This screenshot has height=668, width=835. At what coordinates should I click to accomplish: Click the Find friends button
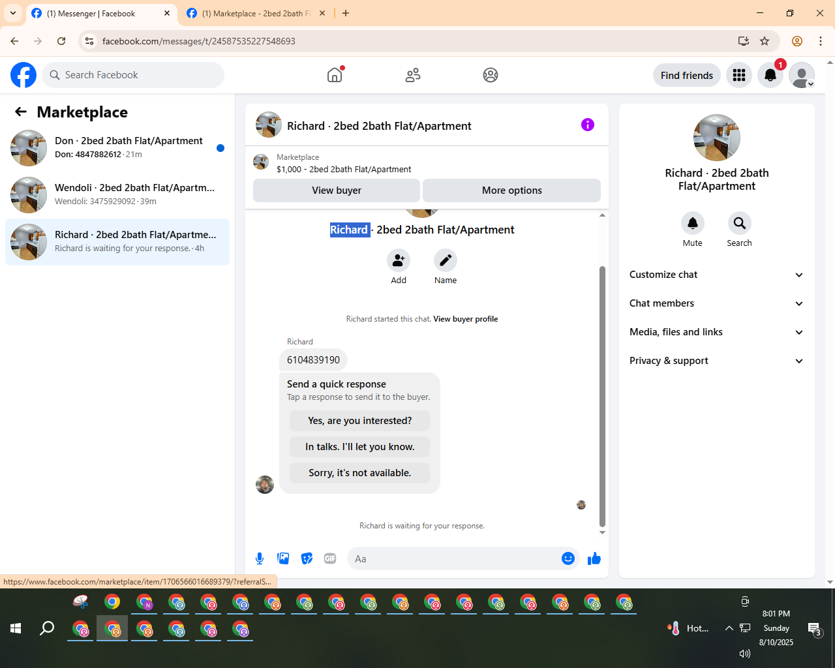tap(687, 75)
